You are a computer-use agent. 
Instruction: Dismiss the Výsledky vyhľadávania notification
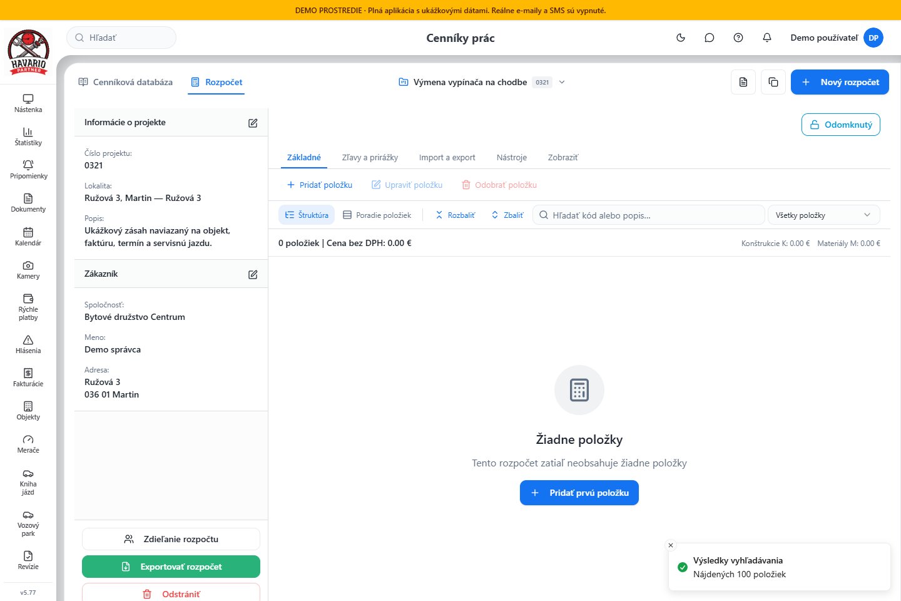pos(671,545)
